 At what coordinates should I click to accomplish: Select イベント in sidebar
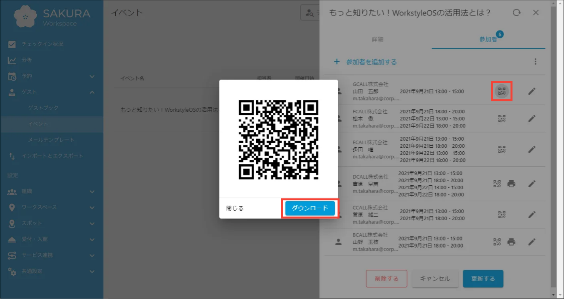(51, 124)
